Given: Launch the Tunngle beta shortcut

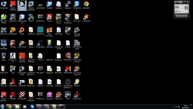Looking at the screenshot, I should (x=22, y=96).
